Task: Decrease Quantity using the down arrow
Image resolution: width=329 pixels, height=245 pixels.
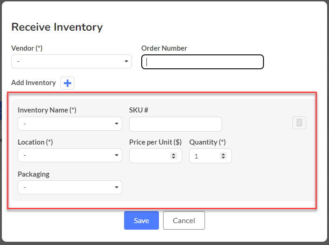Action: (223, 158)
